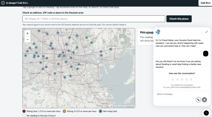The width and height of the screenshot is (212, 117).
Task: Click the warning icon beside "In danger?"
Action: [3, 3]
